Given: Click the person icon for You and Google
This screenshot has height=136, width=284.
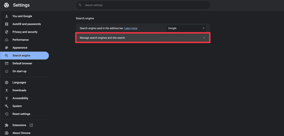Looking at the screenshot, I should coord(7,16).
